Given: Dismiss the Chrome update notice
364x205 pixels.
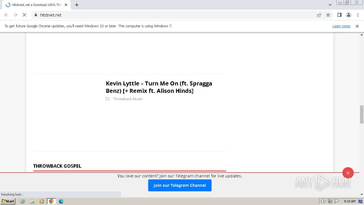Looking at the screenshot, I should [x=357, y=26].
